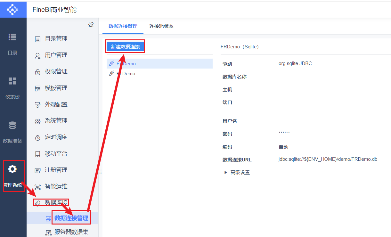
Task: Click the FineBI商业智能 header title
Action: tap(54, 10)
